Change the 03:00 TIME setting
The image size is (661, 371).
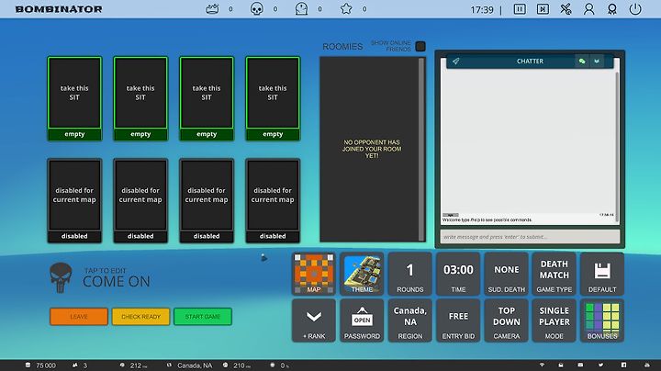[458, 274]
